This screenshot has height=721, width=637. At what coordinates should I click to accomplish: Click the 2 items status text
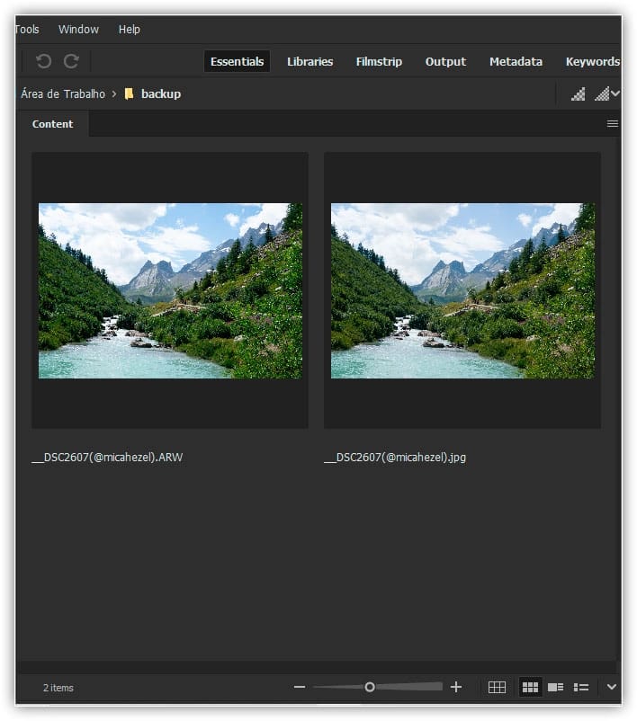58,688
